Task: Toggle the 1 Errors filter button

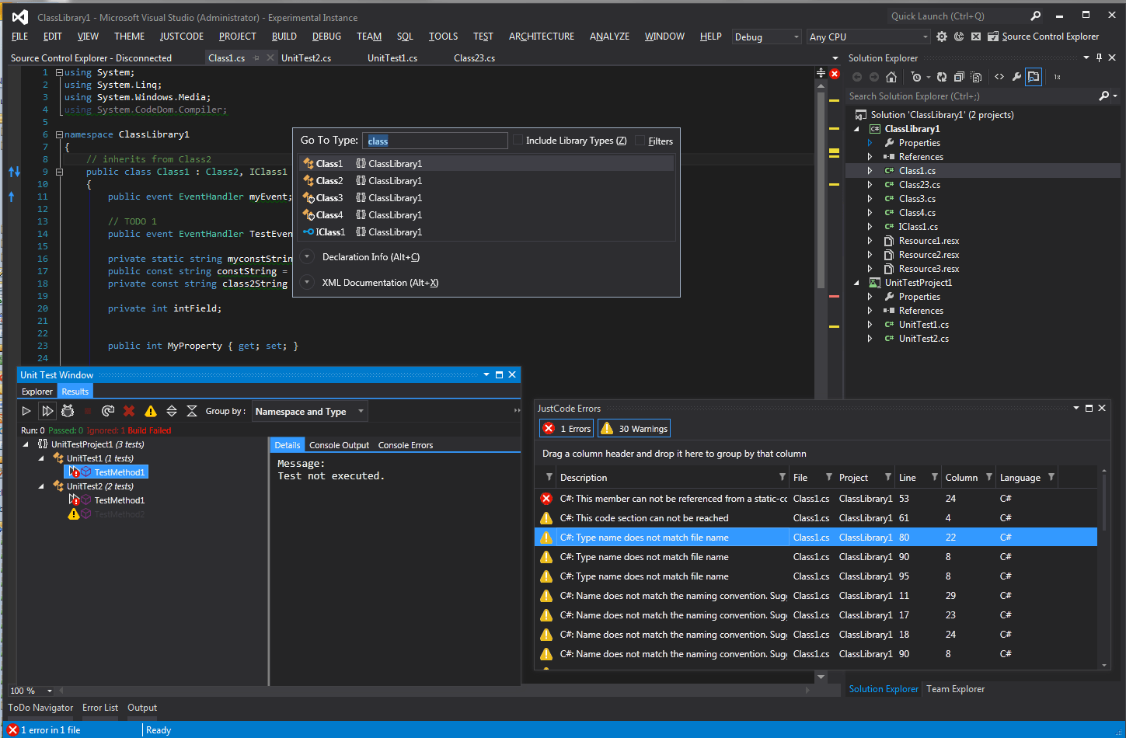Action: click(566, 428)
